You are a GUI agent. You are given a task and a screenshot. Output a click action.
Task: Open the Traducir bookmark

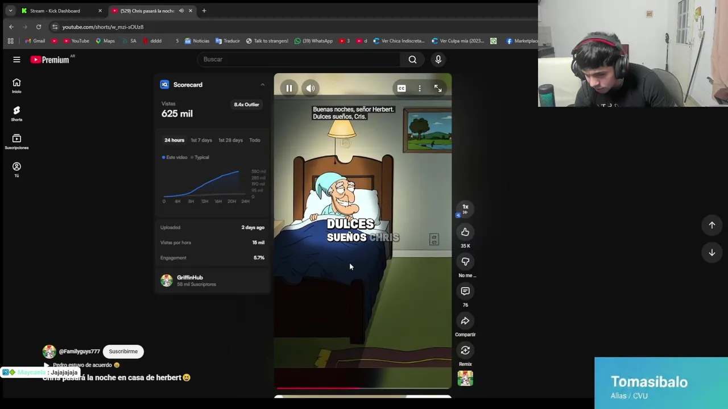227,41
